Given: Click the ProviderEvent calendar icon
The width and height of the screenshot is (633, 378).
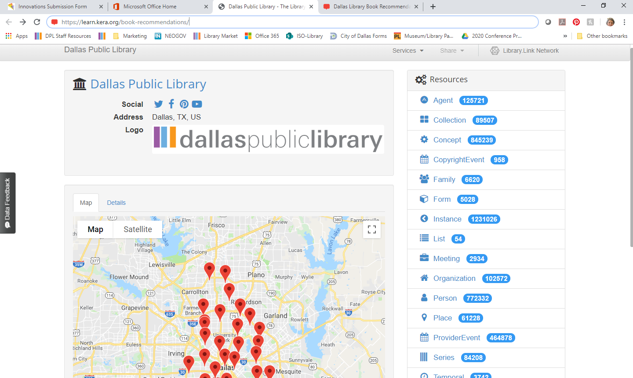Looking at the screenshot, I should pos(424,337).
